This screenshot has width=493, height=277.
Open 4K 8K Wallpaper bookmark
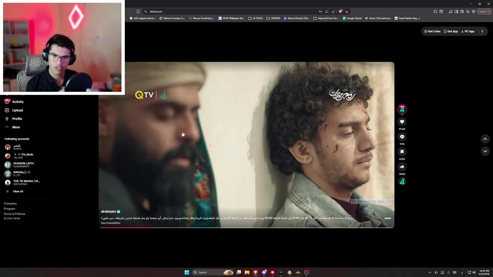pos(231,18)
